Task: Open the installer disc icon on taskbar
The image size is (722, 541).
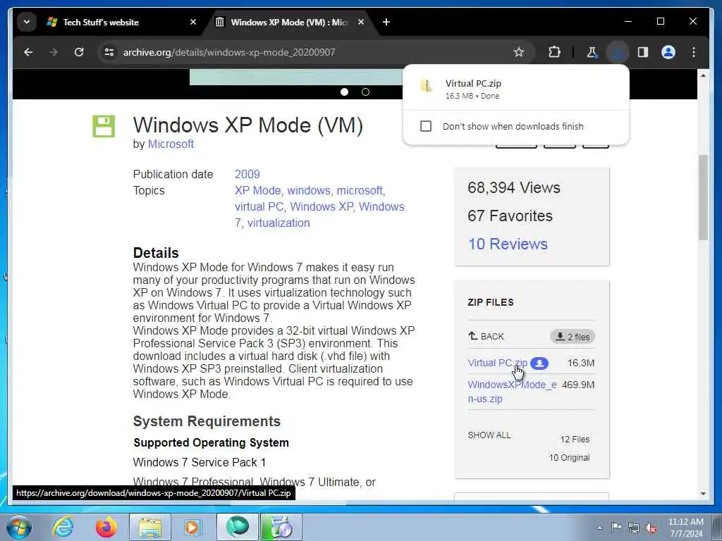Action: (281, 527)
